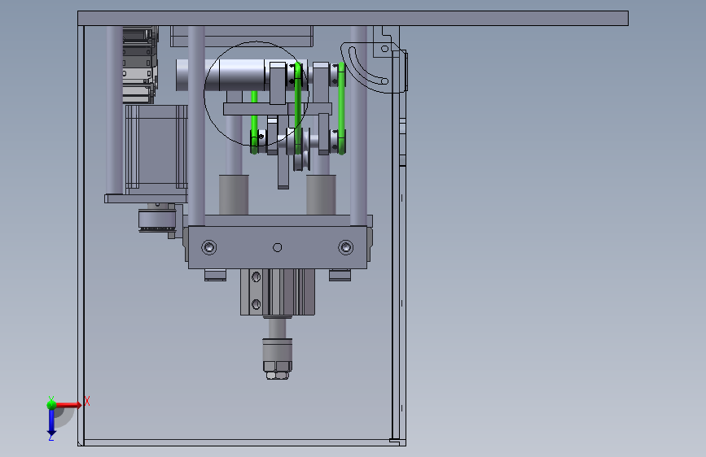The height and width of the screenshot is (457, 706).
Task: Select the left socket screw on mounting block
Action: (x=209, y=247)
